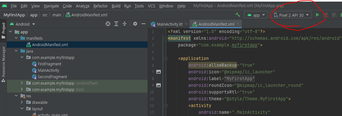Open the Android project view dropdown
The image size is (342, 116).
click(22, 24)
